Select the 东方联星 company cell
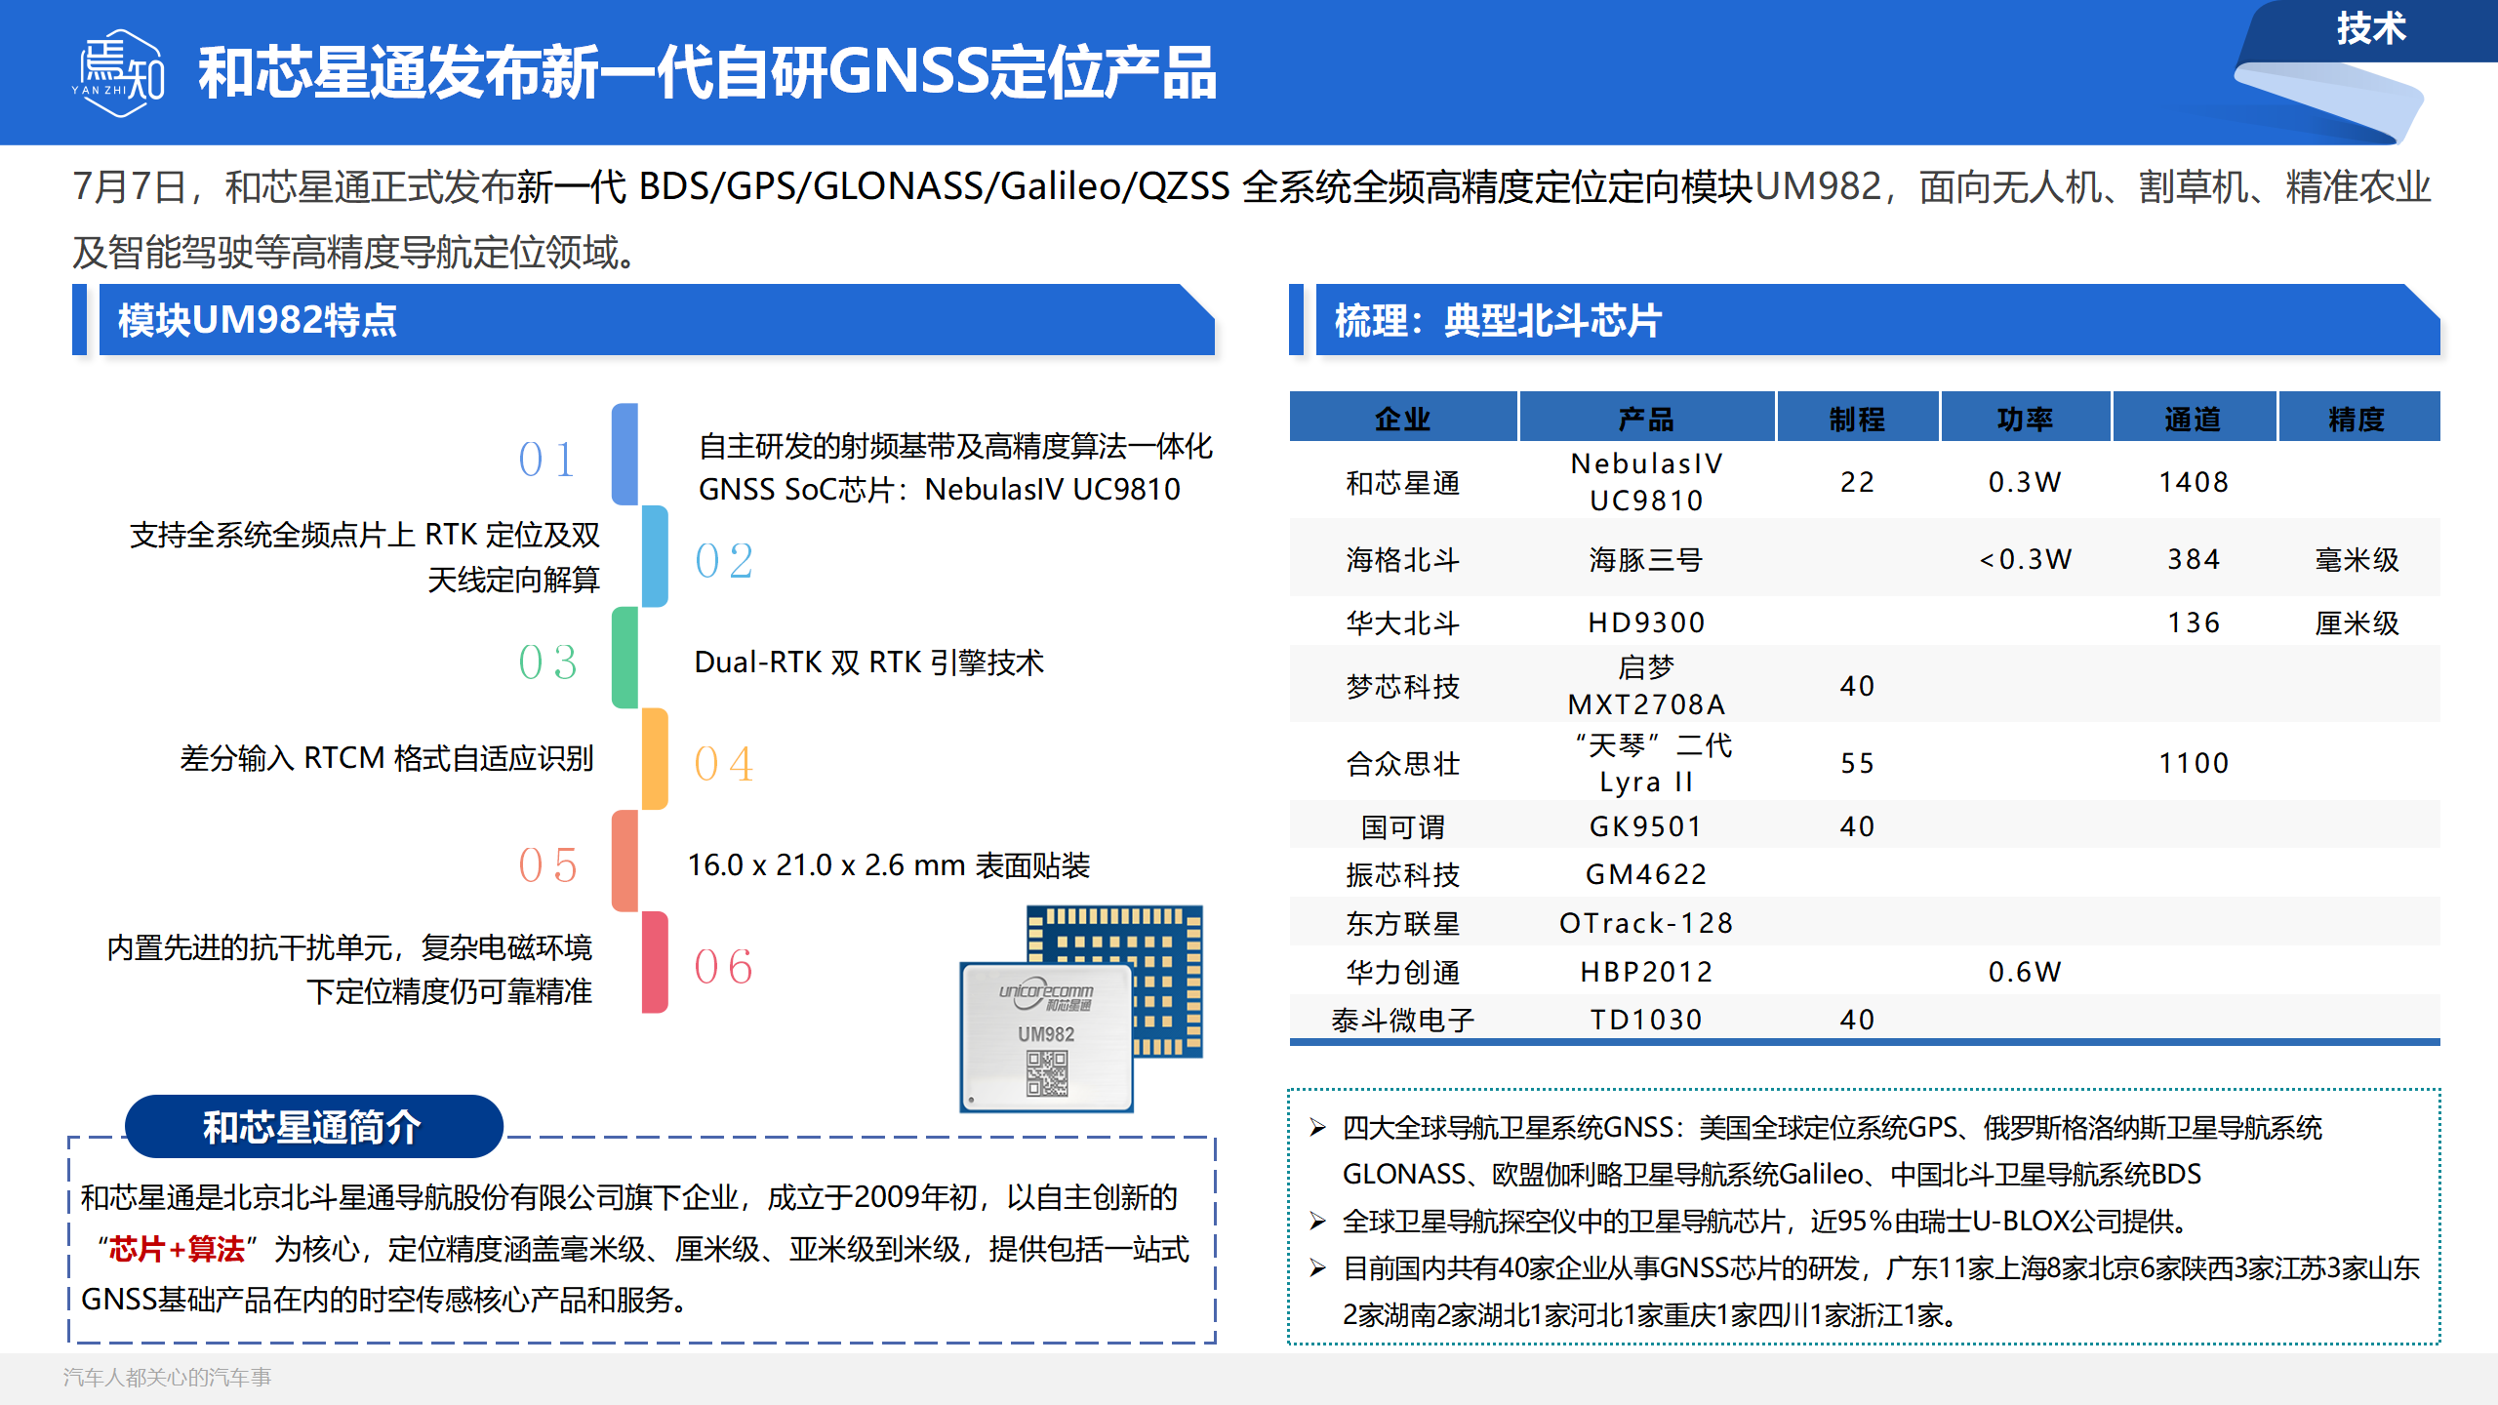The image size is (2498, 1405). pyautogui.click(x=1402, y=924)
